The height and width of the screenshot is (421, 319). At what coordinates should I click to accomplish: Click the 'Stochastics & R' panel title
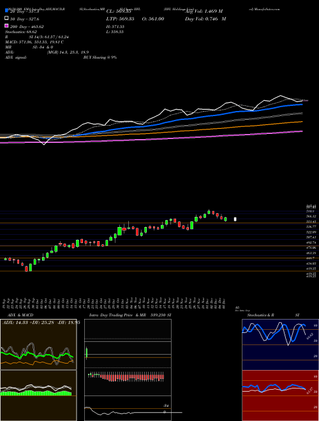(261, 315)
